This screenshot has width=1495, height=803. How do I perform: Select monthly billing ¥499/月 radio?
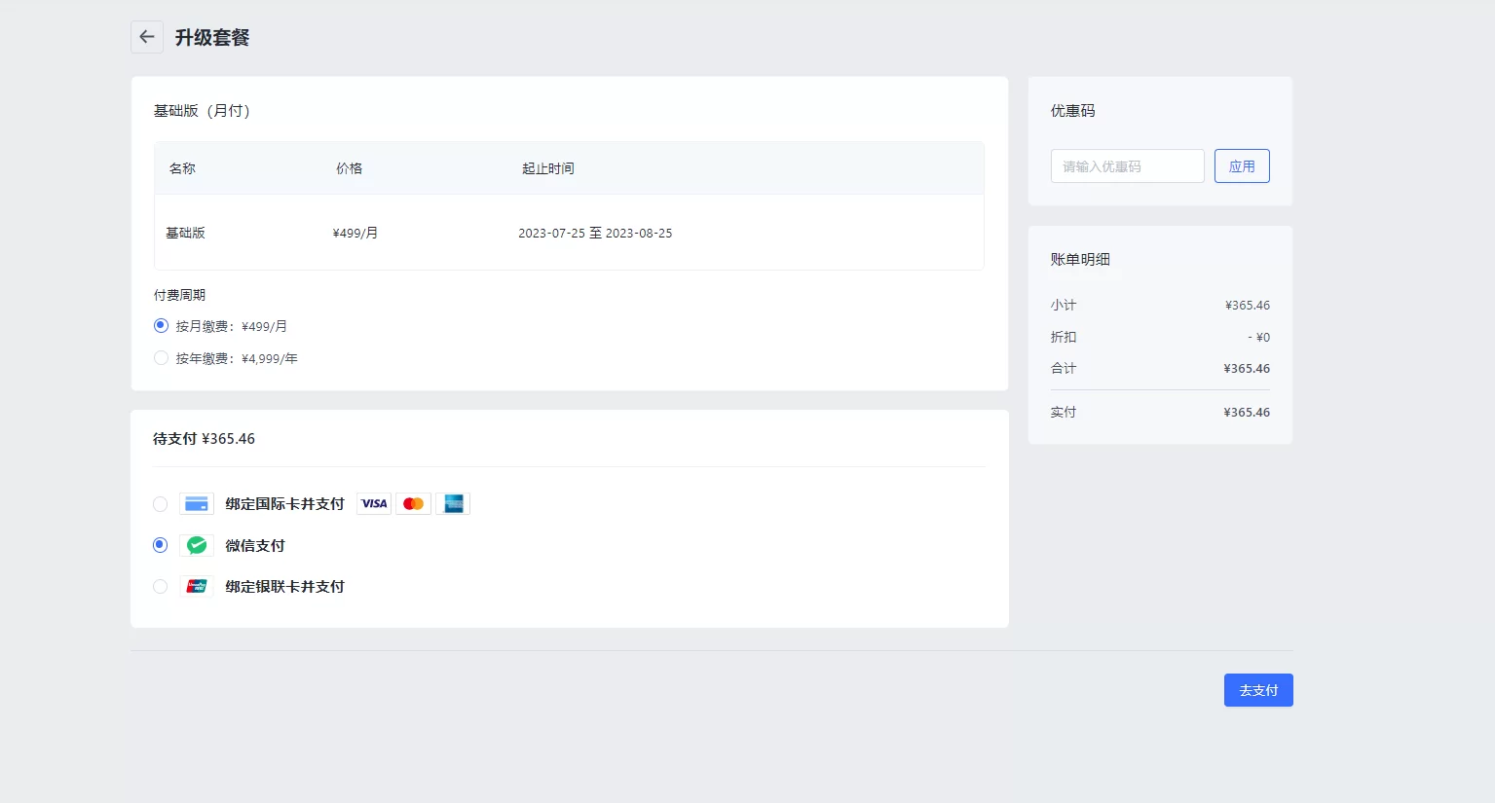pos(161,326)
